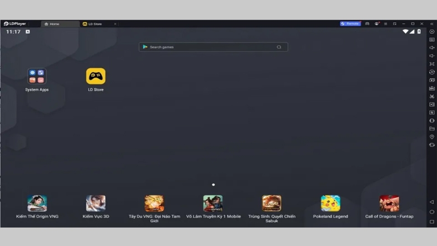The image size is (437, 246).
Task: Open the virtual GPS location icon
Action: [432, 137]
